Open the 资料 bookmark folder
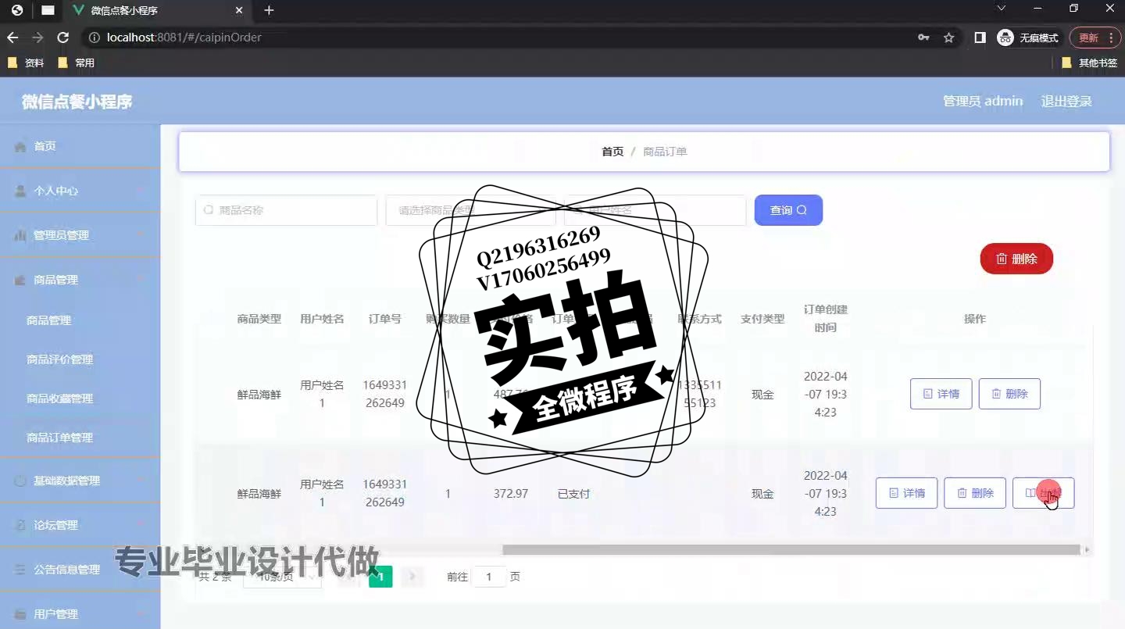The width and height of the screenshot is (1125, 629). [26, 63]
